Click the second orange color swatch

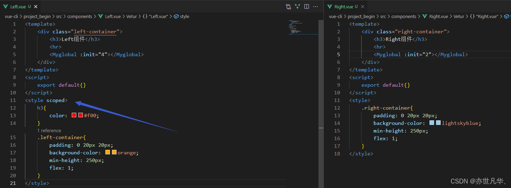(114, 152)
